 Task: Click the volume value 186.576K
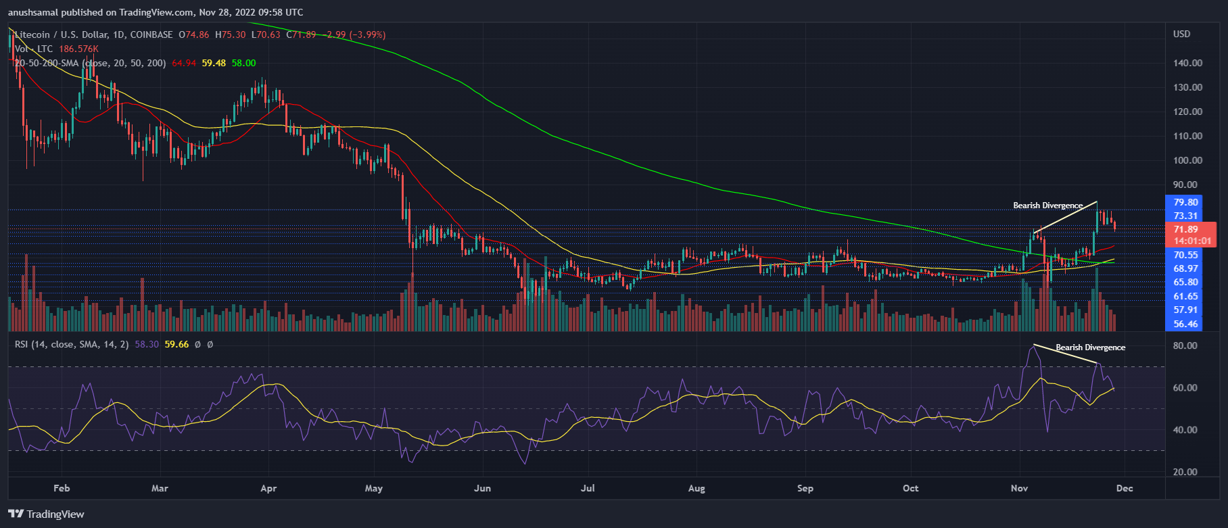[78, 49]
